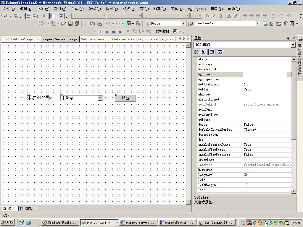
Task: Click the Bulleted List icon
Action: 274,16
